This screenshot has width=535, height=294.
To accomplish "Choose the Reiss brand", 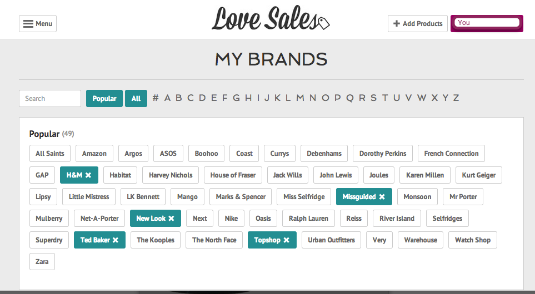I will [354, 219].
